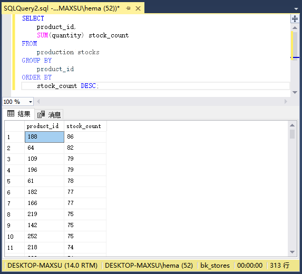The width and height of the screenshot is (302, 274).
Task: Select row header number 5
Action: tap(15, 181)
